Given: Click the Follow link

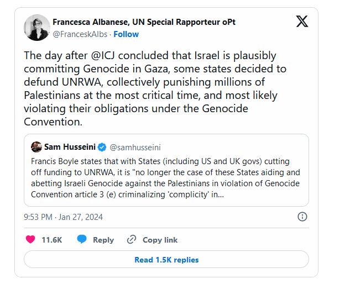Looking at the screenshot, I should coord(126,34).
